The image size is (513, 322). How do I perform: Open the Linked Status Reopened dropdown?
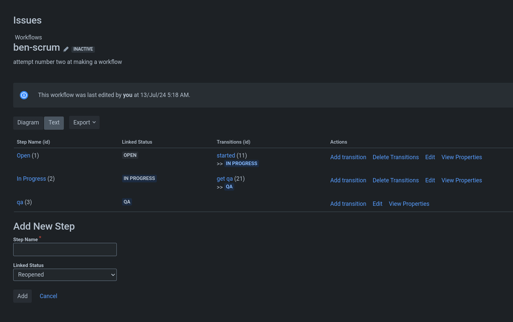[65, 275]
